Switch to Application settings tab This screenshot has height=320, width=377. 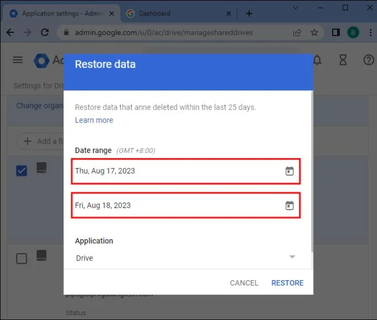(x=61, y=14)
